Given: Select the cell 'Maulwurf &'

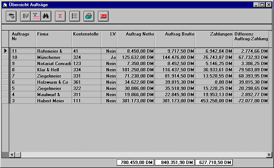Looking at the screenshot, I should (x=54, y=95).
